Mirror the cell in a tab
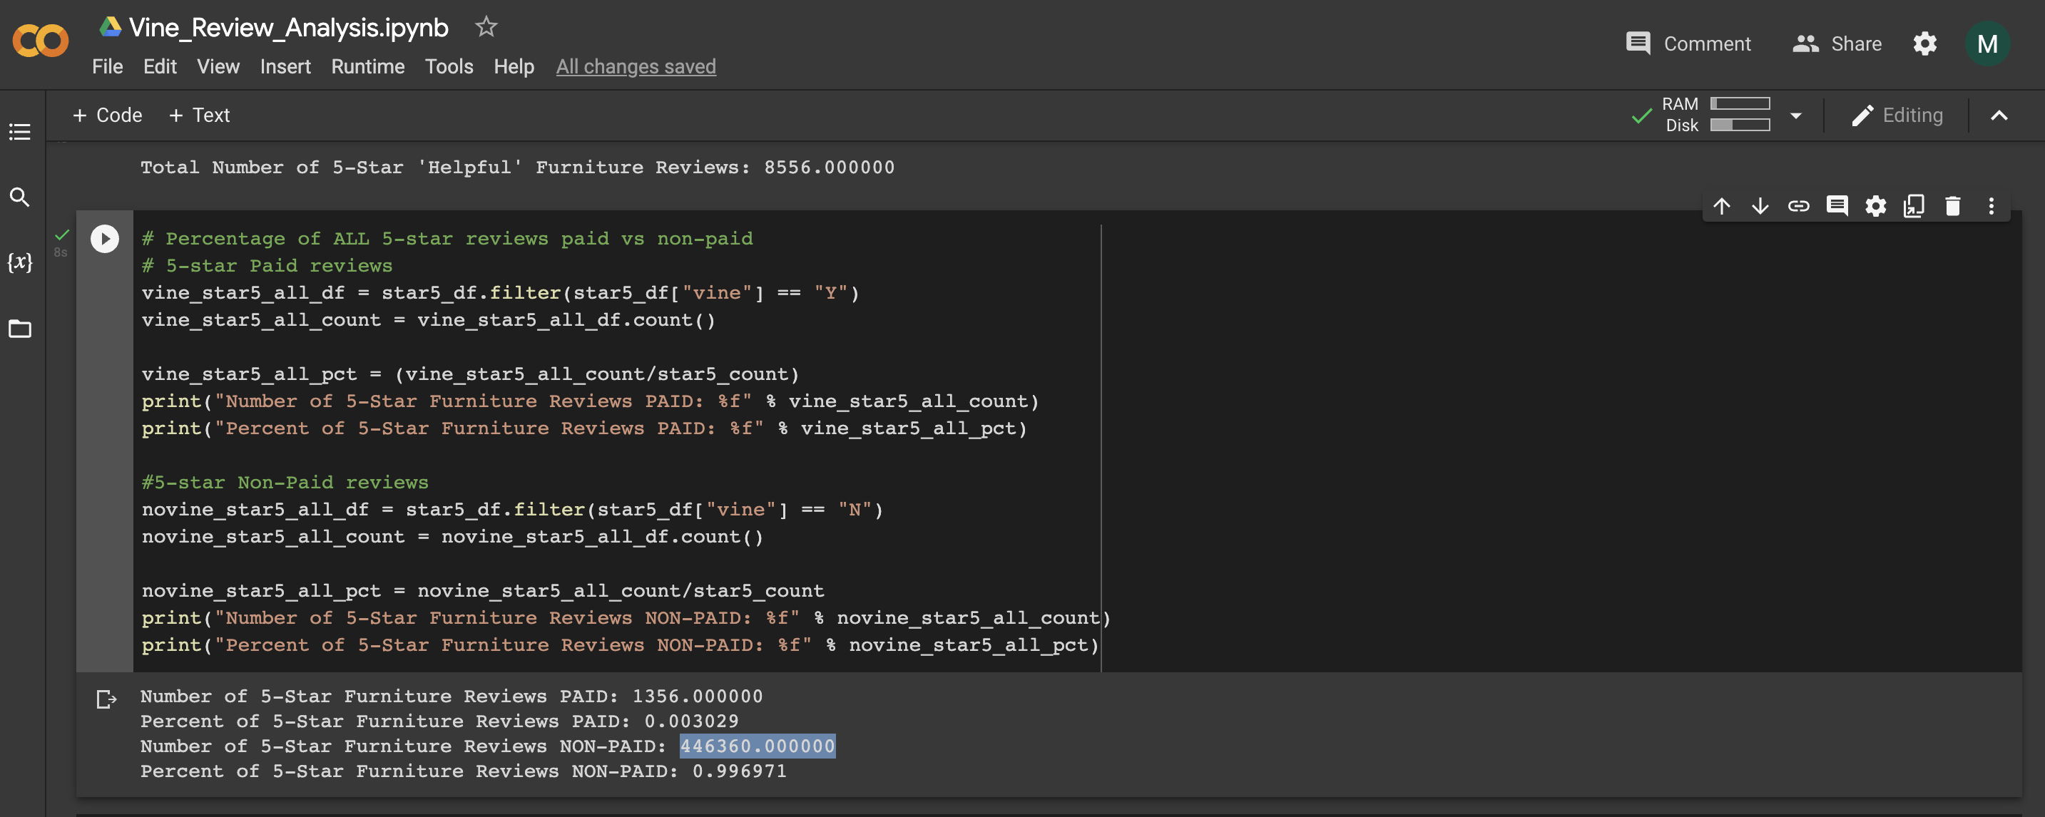 point(1914,205)
